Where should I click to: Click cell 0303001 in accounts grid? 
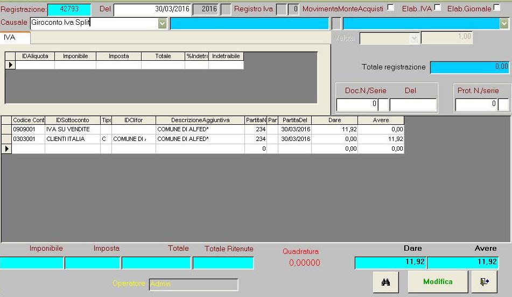pyautogui.click(x=29, y=139)
